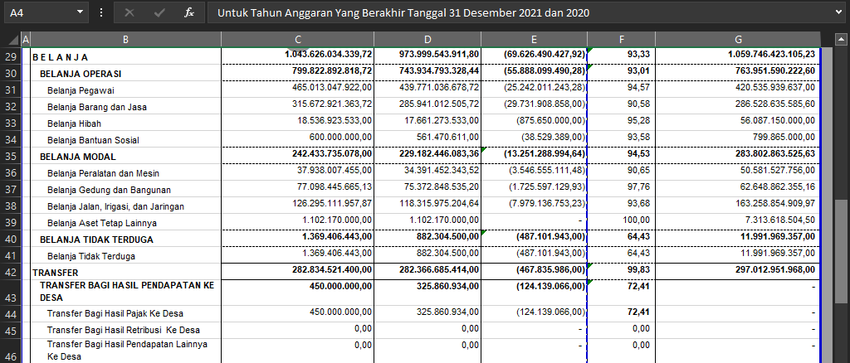Select the BELANJA MODAL cell
Screen dimensions: 850x363
click(x=125, y=156)
